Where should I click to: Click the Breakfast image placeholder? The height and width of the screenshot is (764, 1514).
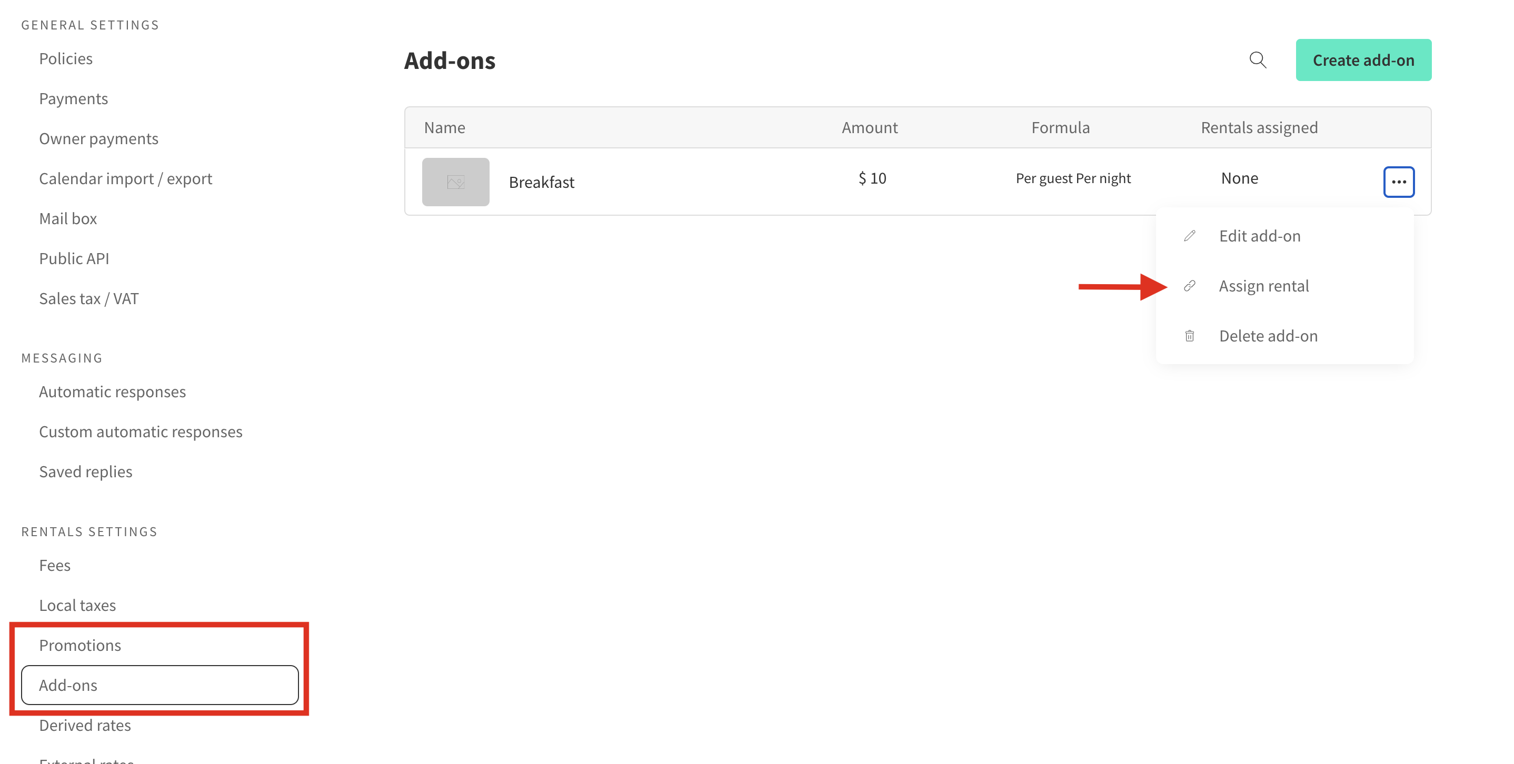[x=455, y=182]
